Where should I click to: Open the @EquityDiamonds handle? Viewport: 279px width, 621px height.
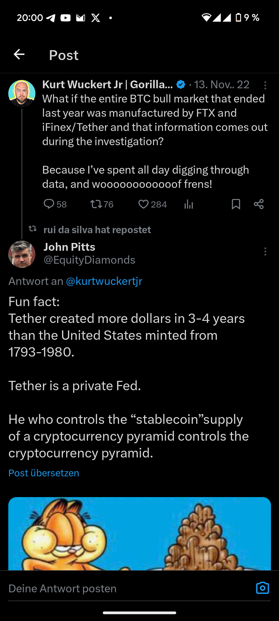89,260
